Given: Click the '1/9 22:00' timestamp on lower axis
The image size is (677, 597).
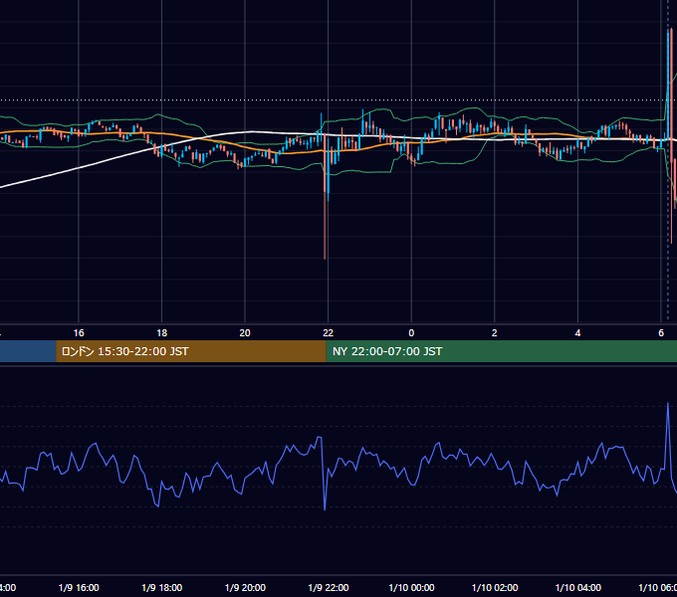Looking at the screenshot, I should [329, 587].
